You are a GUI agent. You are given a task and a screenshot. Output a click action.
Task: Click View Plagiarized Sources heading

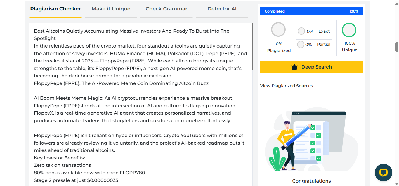[x=286, y=86]
